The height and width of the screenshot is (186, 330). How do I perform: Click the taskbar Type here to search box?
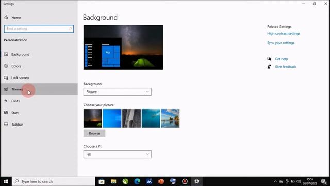(54, 181)
